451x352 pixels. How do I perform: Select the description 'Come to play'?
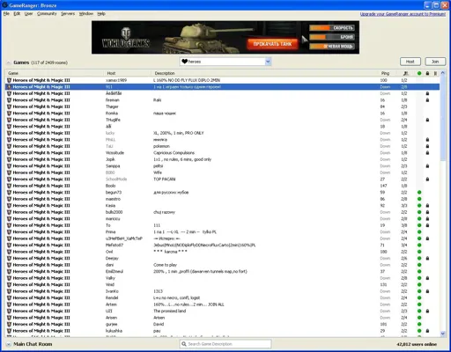click(165, 265)
